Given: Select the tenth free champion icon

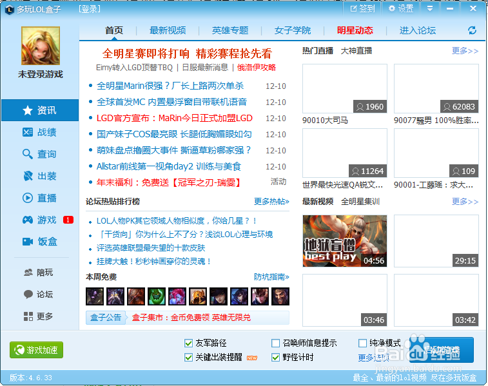Looking at the screenshot, I should coord(280,296).
